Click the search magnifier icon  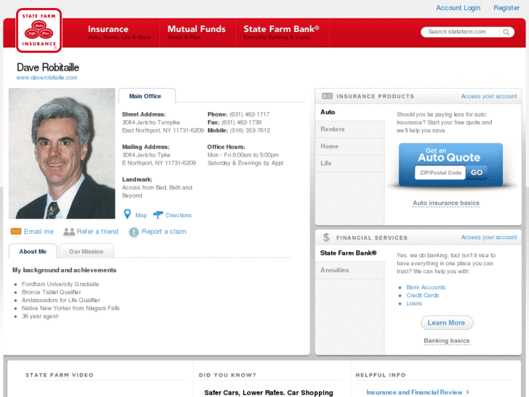click(506, 32)
